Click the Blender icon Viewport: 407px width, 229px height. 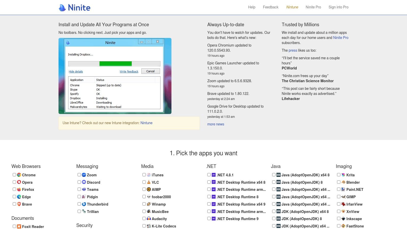tap(343, 182)
